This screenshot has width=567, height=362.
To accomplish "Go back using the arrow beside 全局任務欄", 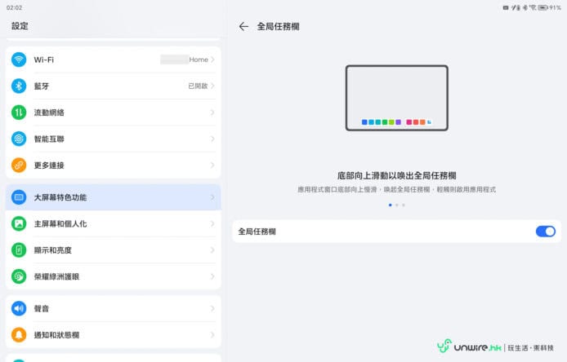I will (243, 26).
